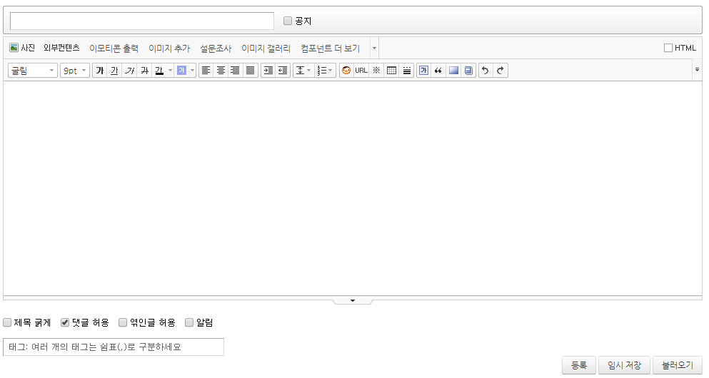Expand the font color dropdown arrow
The image size is (709, 378).
coord(170,71)
